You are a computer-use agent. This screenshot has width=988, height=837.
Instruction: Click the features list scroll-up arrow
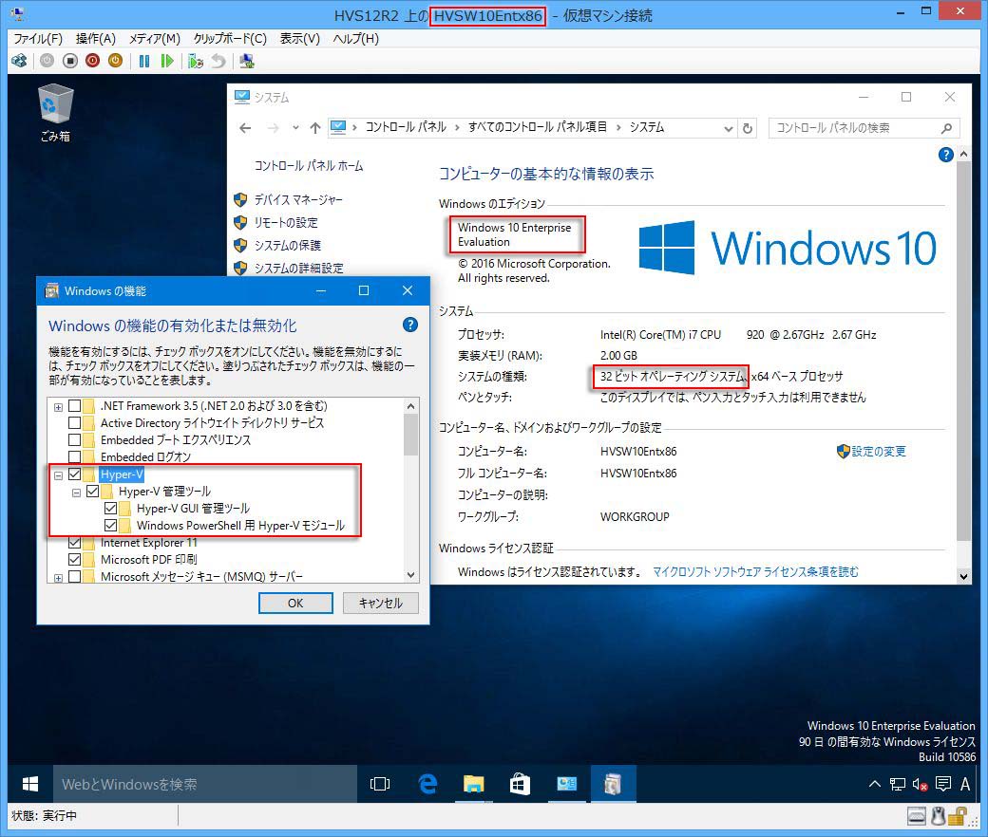point(410,406)
